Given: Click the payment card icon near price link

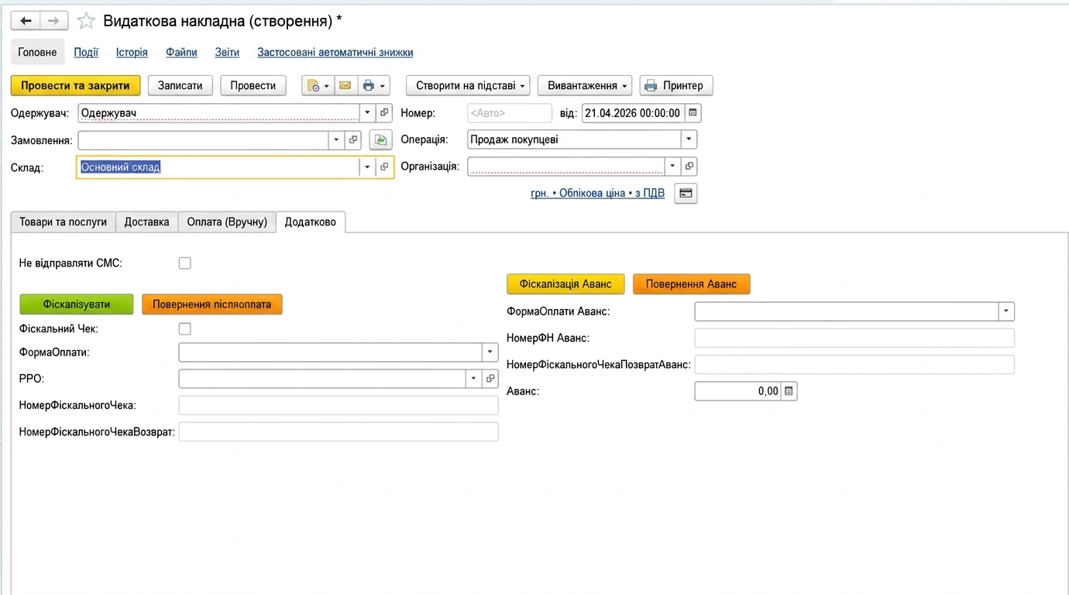Looking at the screenshot, I should coord(686,193).
